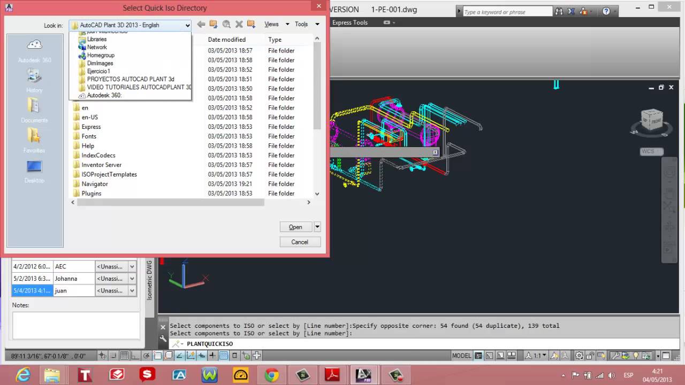Click the binoculars search icon in title bar
Screen dimensions: 685x385
(x=559, y=11)
